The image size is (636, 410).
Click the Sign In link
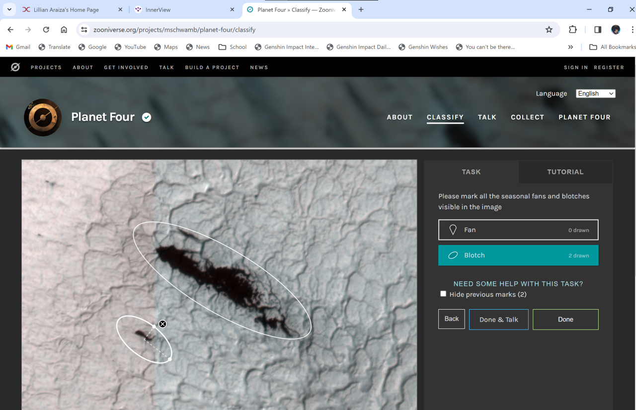576,68
